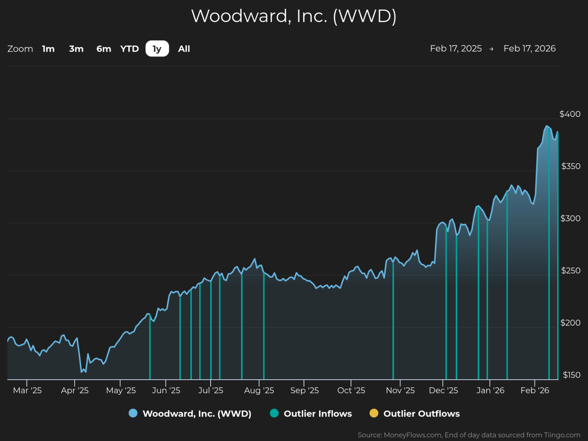Click blue WWD legend marker
Image resolution: width=588 pixels, height=441 pixels.
pos(133,413)
